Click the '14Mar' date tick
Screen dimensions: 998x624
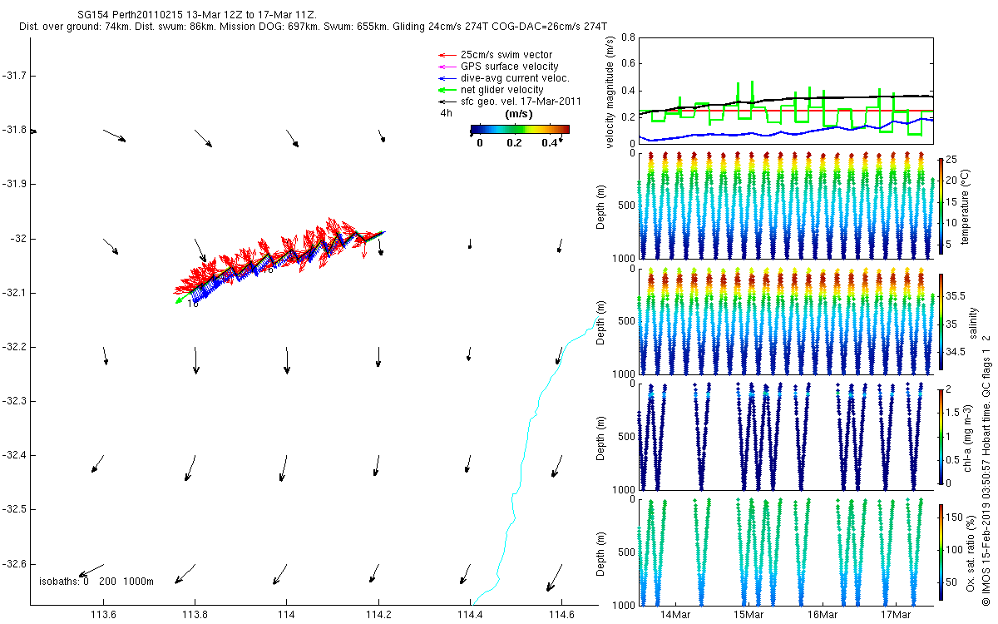(x=674, y=615)
